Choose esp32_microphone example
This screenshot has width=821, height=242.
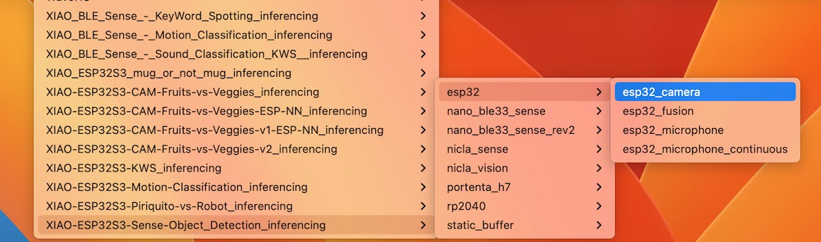pyautogui.click(x=705, y=130)
